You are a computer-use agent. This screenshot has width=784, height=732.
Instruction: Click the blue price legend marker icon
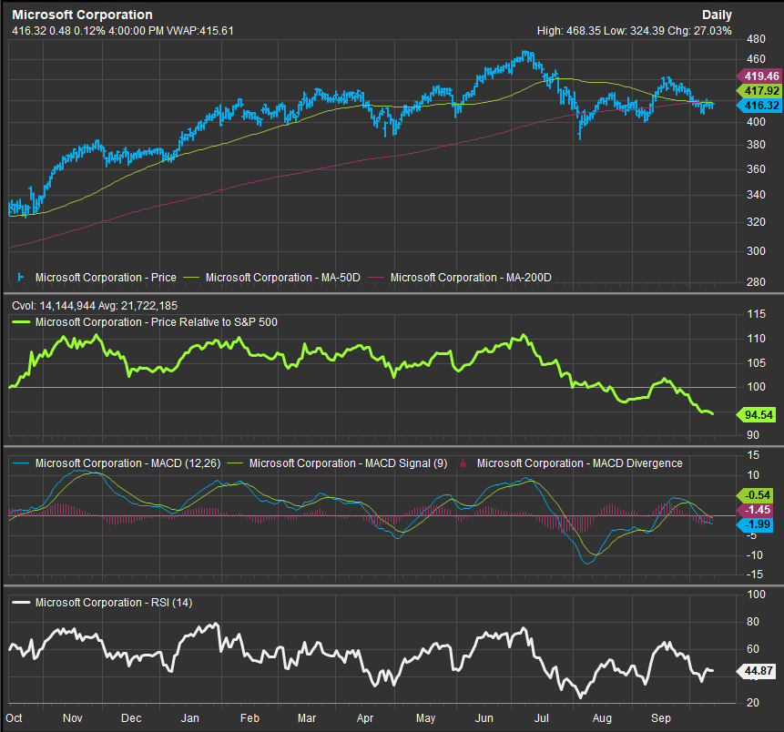pos(21,277)
